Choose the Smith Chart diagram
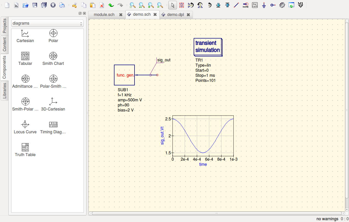349x222 pixels. pos(53,56)
